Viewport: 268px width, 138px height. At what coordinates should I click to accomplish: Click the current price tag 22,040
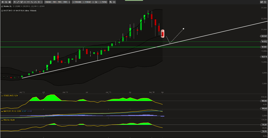point(264,36)
